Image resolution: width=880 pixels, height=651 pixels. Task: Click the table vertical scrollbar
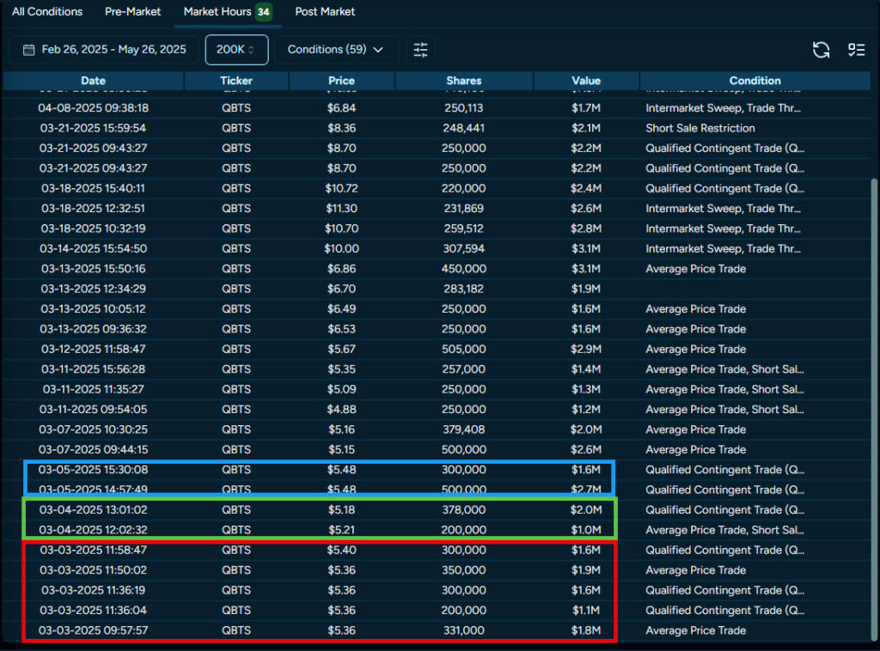pos(874,410)
